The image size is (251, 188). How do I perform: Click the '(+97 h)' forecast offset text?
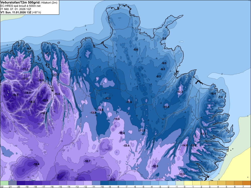pos(36,12)
